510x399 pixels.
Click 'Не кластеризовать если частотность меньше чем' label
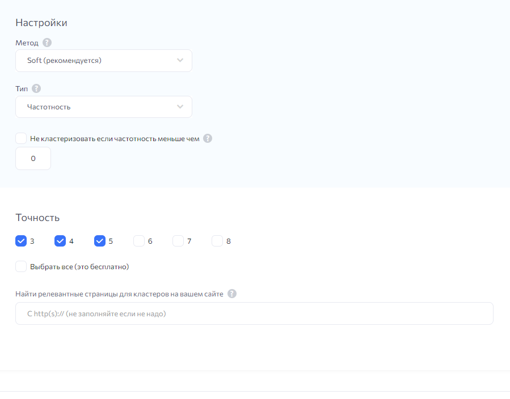[x=115, y=139]
